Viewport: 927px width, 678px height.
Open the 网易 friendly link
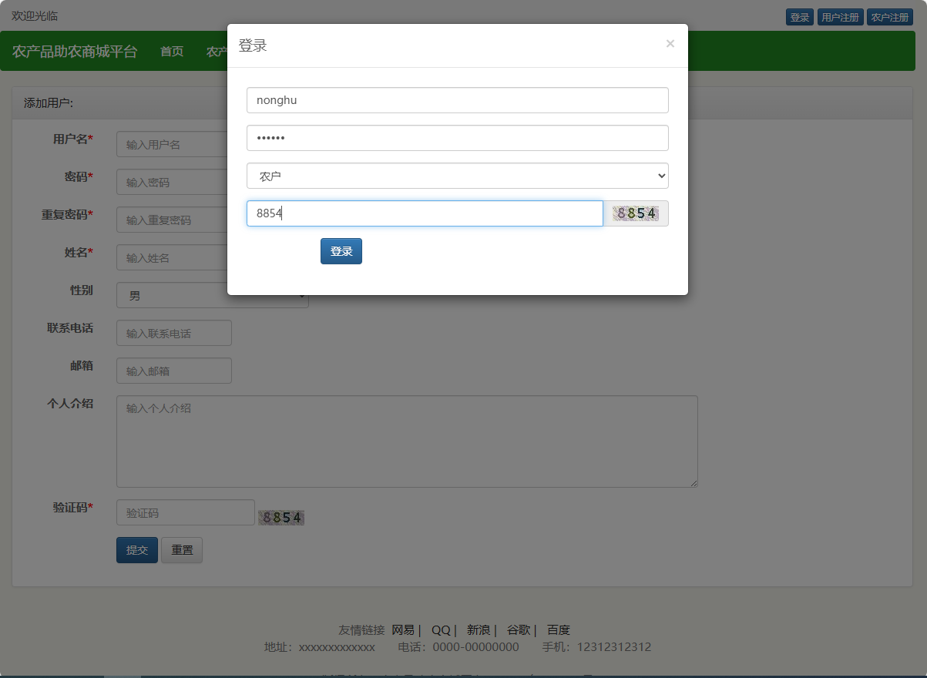[402, 629]
